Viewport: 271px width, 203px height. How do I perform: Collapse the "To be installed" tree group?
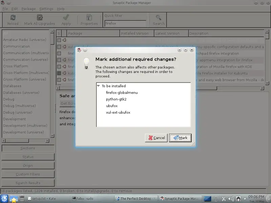[99, 86]
